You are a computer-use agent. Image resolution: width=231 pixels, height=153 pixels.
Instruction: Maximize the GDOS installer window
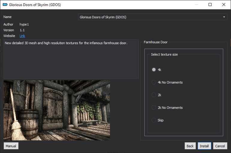pyautogui.click(x=210, y=5)
